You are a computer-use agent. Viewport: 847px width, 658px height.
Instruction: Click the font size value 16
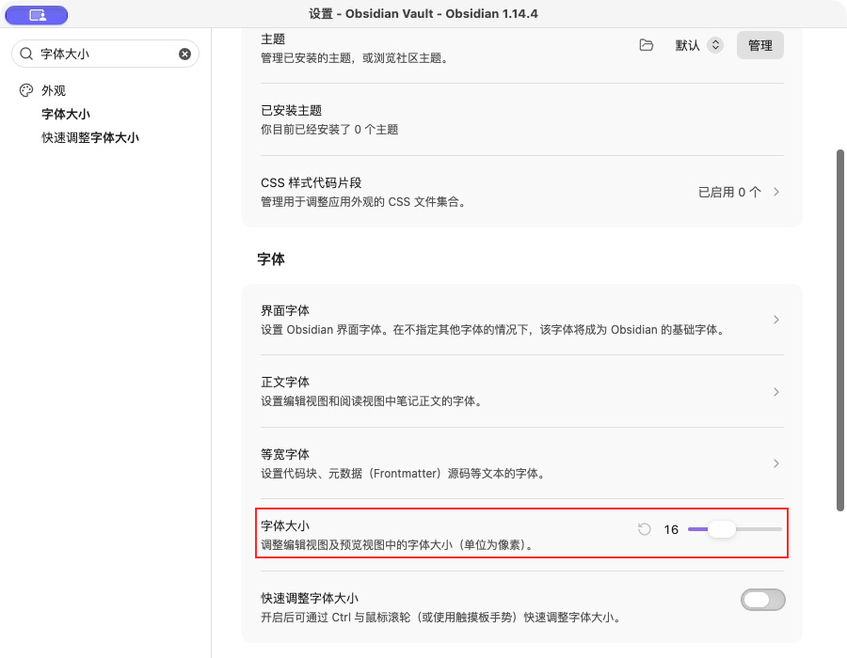coord(671,529)
